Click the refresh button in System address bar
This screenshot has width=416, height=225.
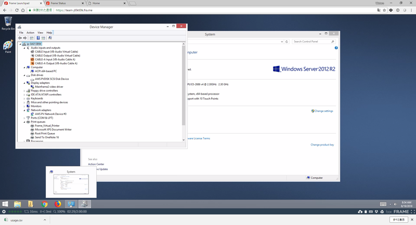click(x=287, y=42)
